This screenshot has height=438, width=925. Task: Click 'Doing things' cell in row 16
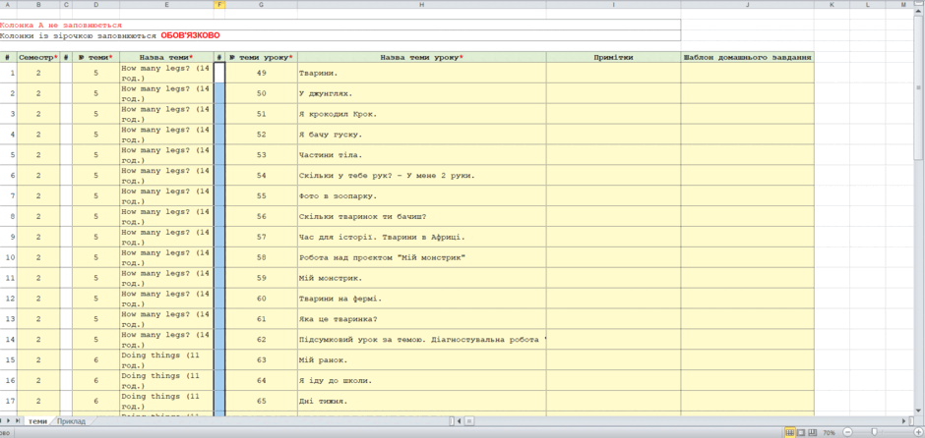[166, 380]
